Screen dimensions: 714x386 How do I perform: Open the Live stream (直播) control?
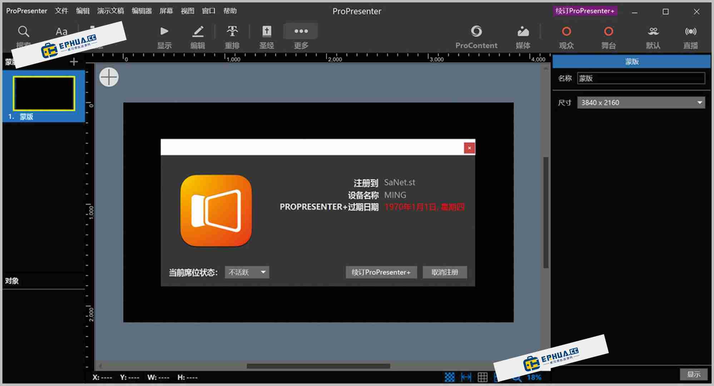(x=690, y=37)
